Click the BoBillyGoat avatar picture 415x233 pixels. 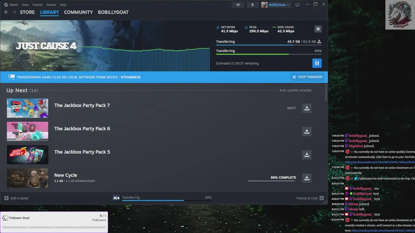265,5
